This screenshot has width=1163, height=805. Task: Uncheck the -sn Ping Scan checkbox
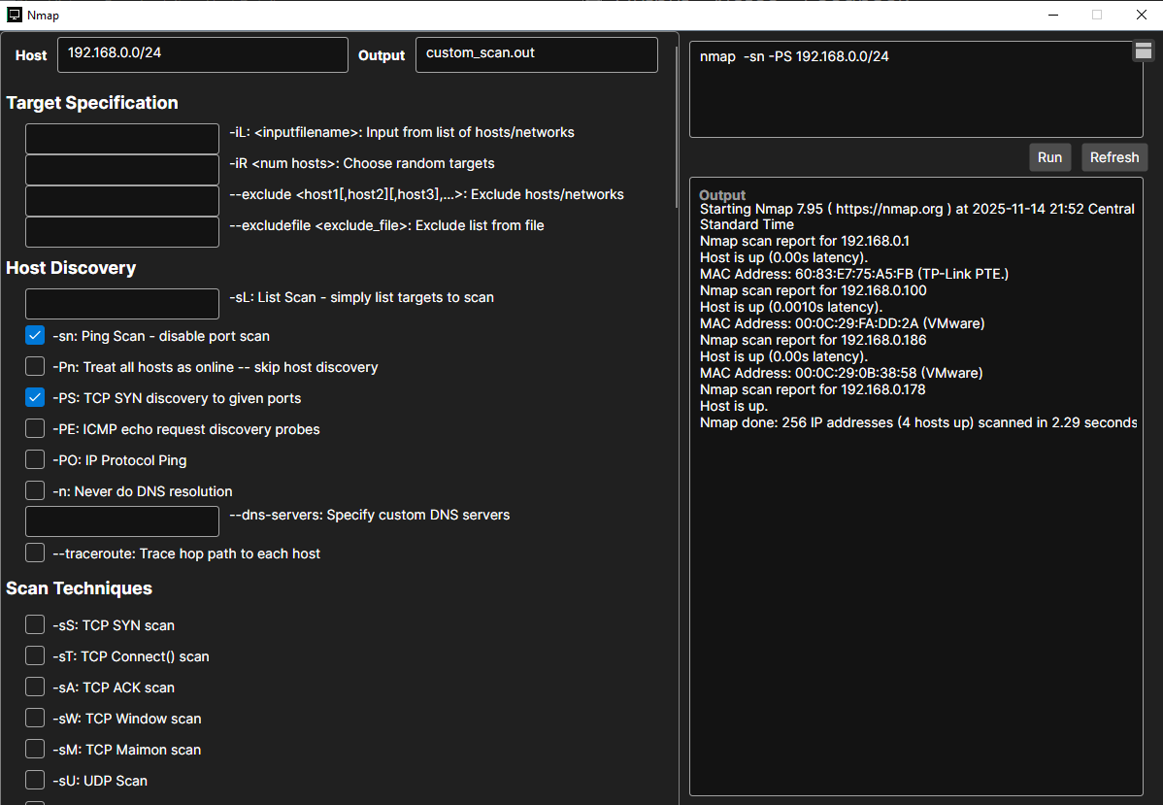pos(35,336)
